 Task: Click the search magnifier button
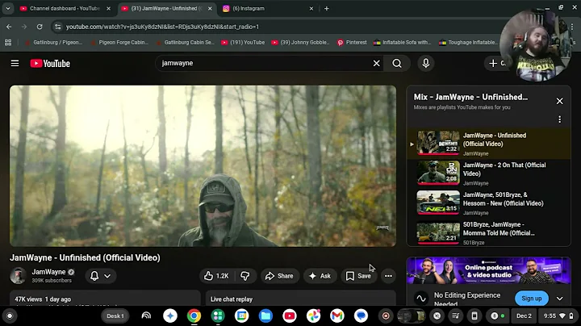click(397, 64)
